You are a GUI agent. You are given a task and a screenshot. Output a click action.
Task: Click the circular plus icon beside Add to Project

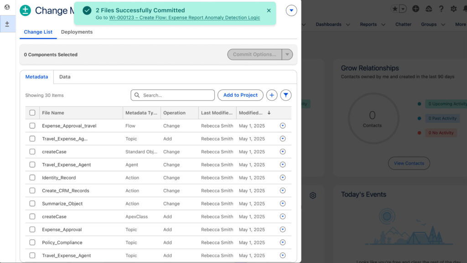click(271, 95)
